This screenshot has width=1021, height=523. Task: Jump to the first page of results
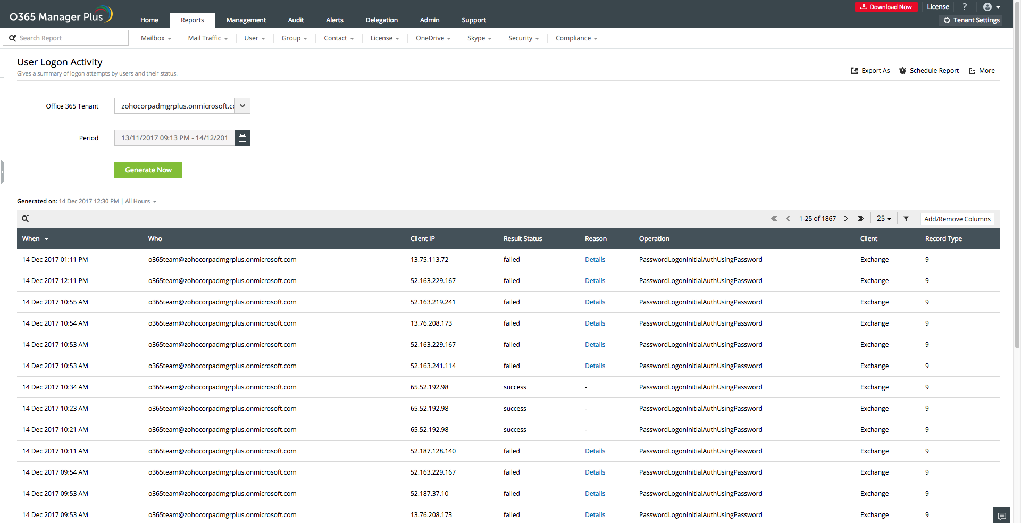tap(774, 219)
